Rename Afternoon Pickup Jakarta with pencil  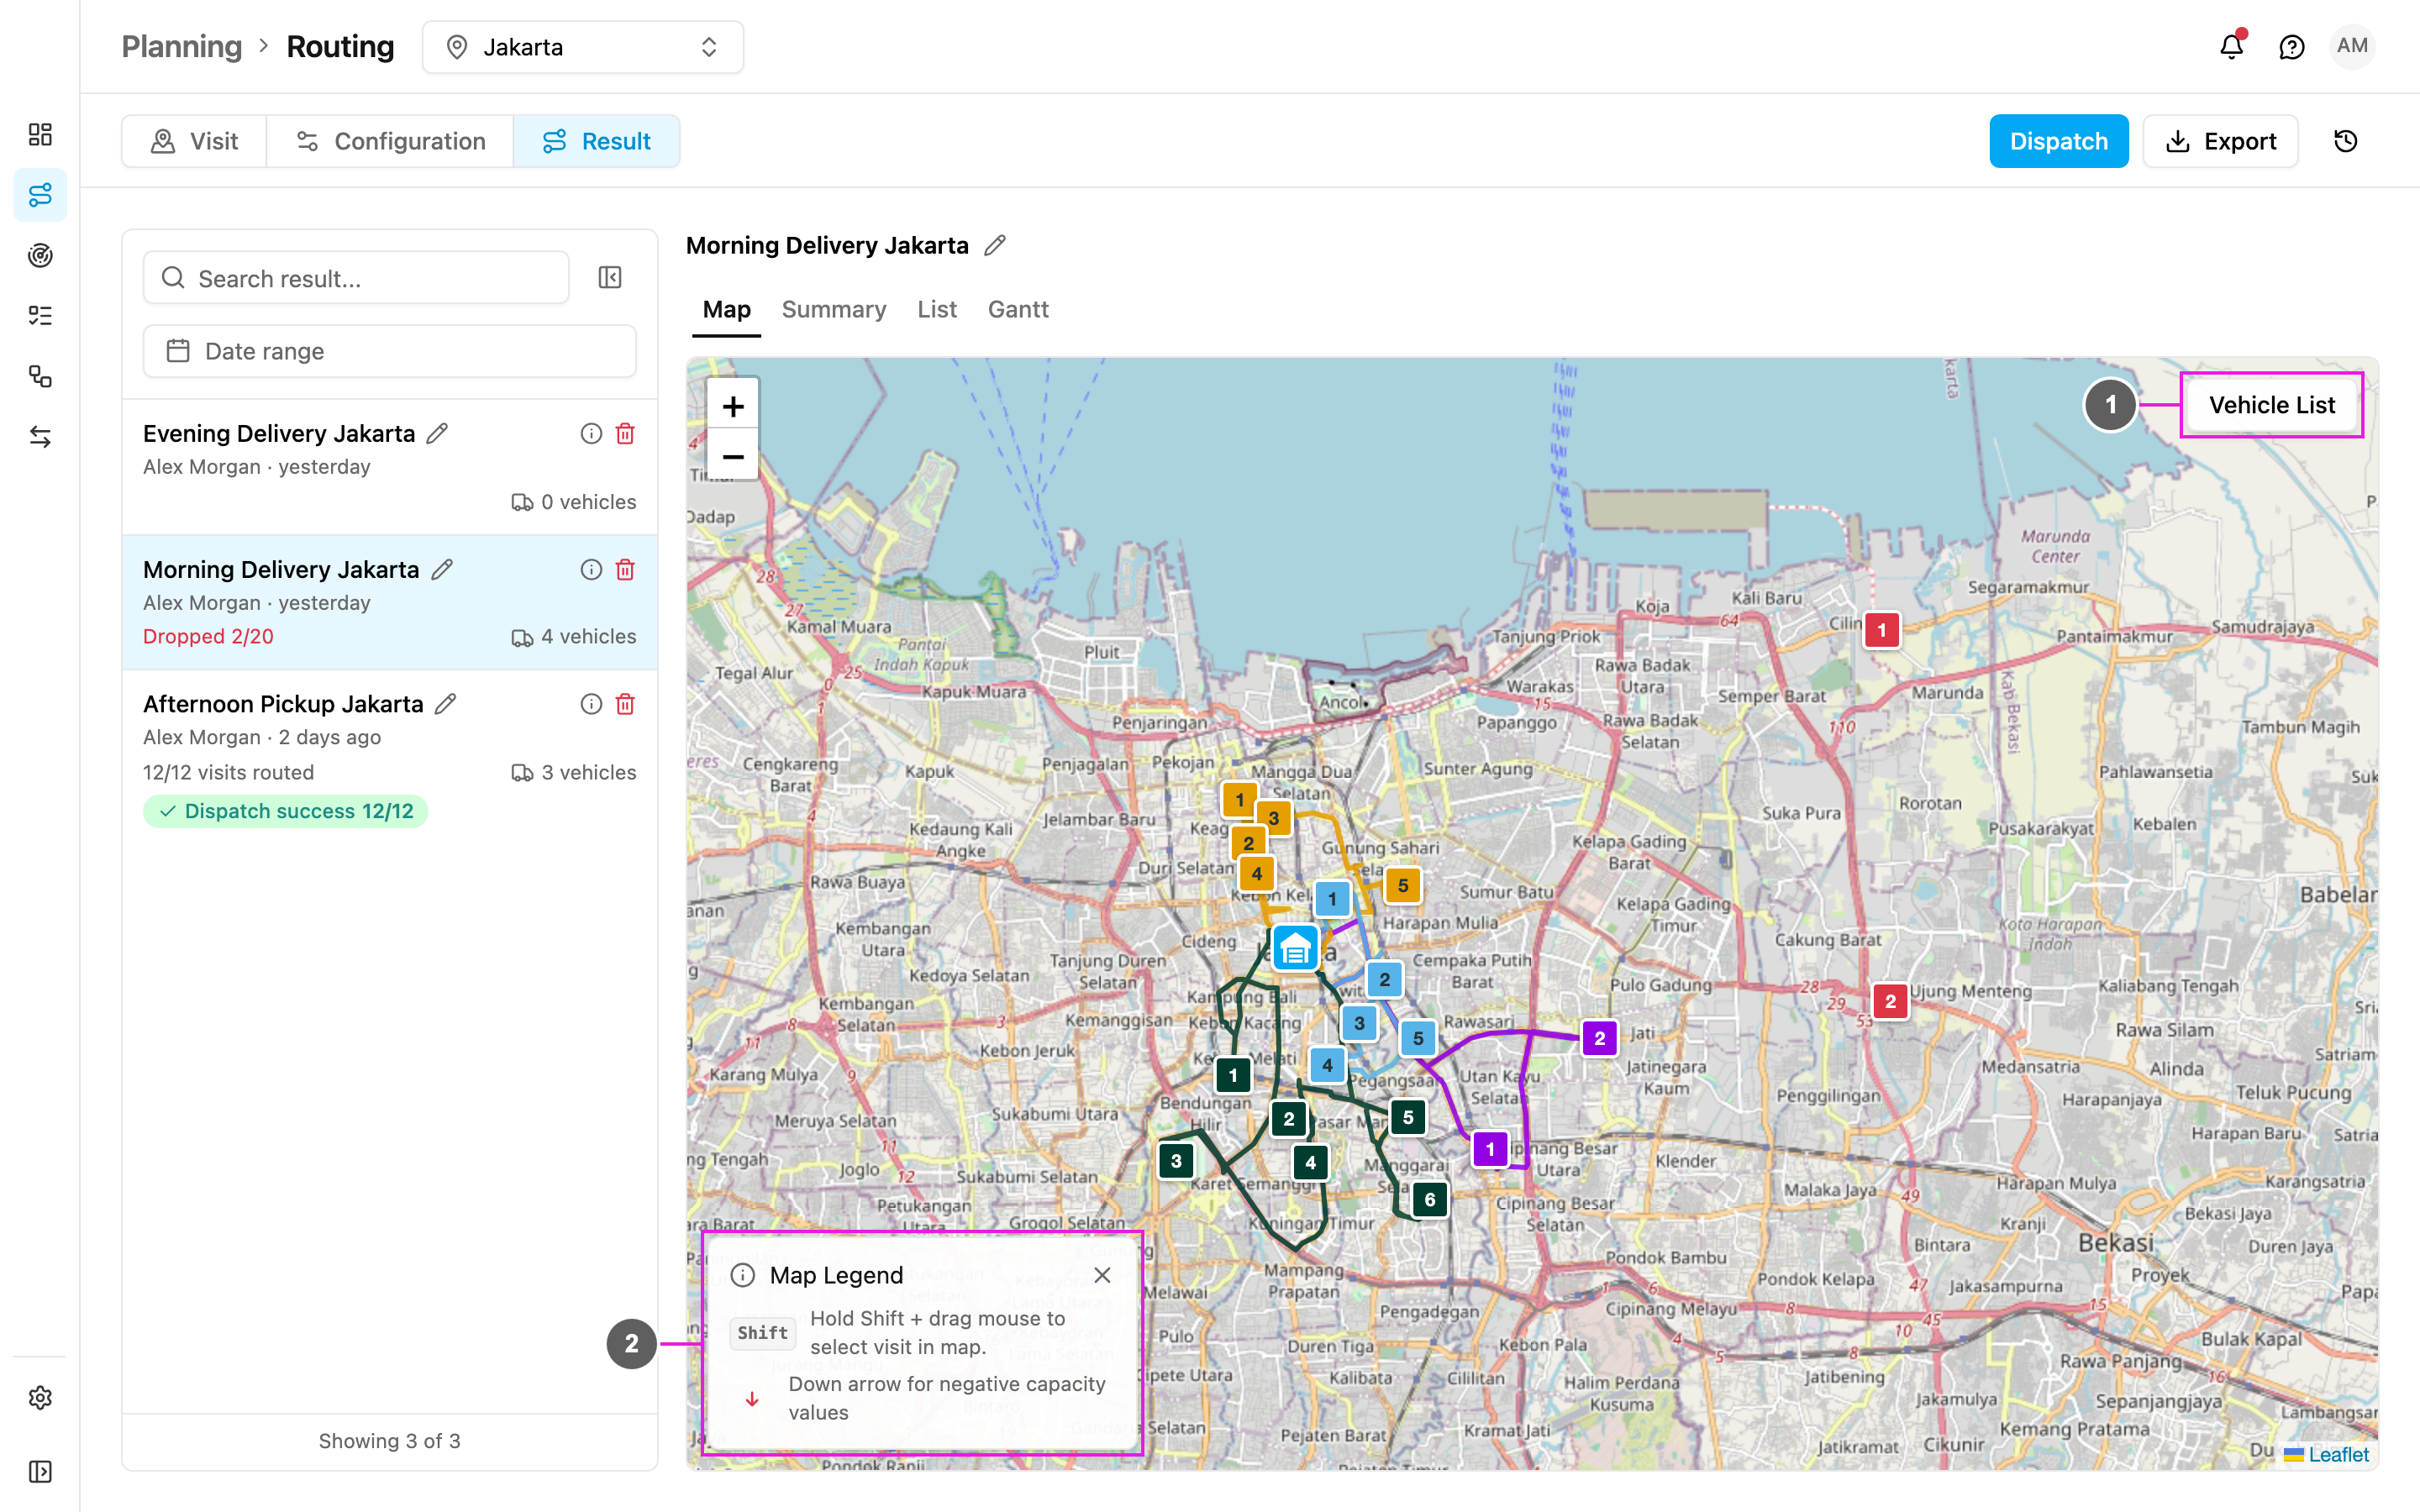click(x=446, y=704)
